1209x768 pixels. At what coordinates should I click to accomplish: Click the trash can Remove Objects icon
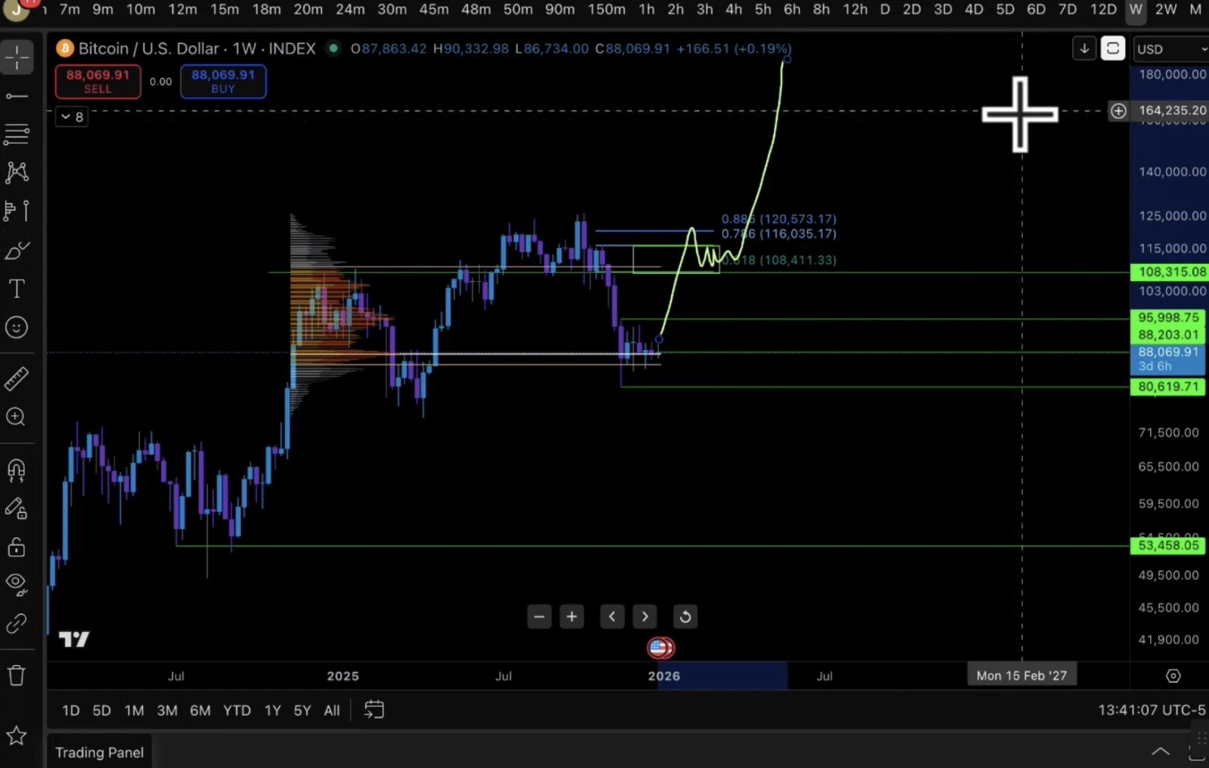click(x=17, y=675)
